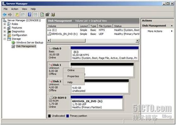Open the More Actions submenu arrow
This screenshot has height=125, width=176.
(x=172, y=31)
